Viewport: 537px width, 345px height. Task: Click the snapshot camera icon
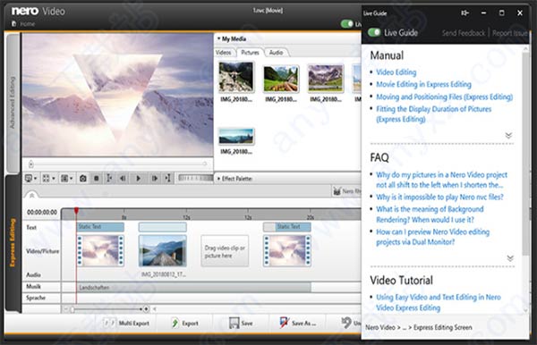pos(83,178)
